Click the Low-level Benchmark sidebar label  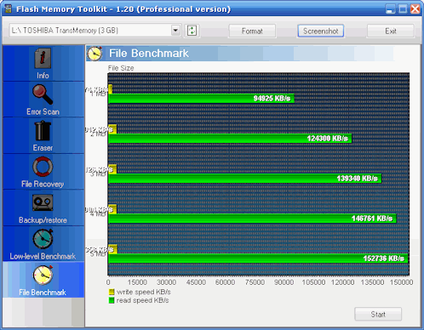pos(43,256)
